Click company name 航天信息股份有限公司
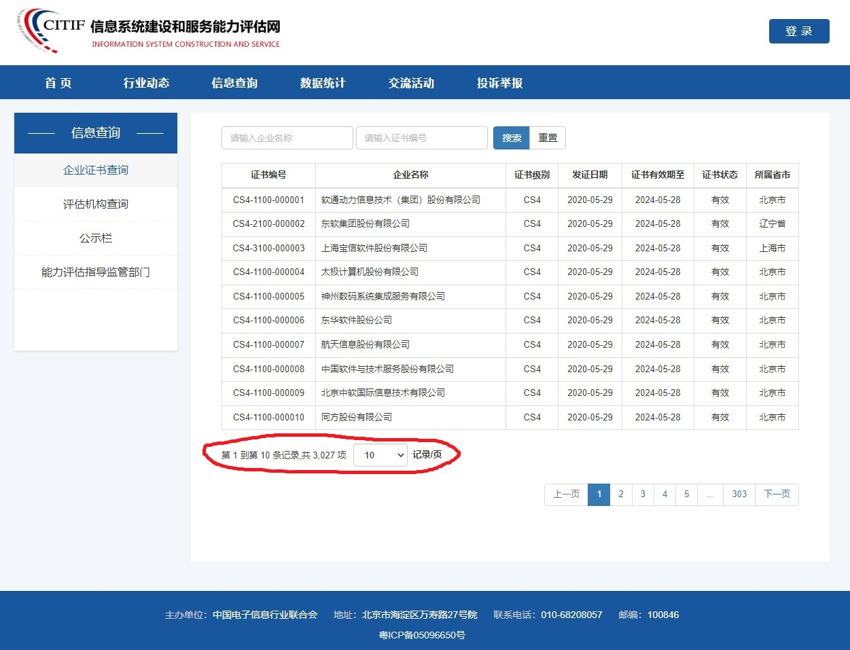The height and width of the screenshot is (650, 850). click(366, 345)
